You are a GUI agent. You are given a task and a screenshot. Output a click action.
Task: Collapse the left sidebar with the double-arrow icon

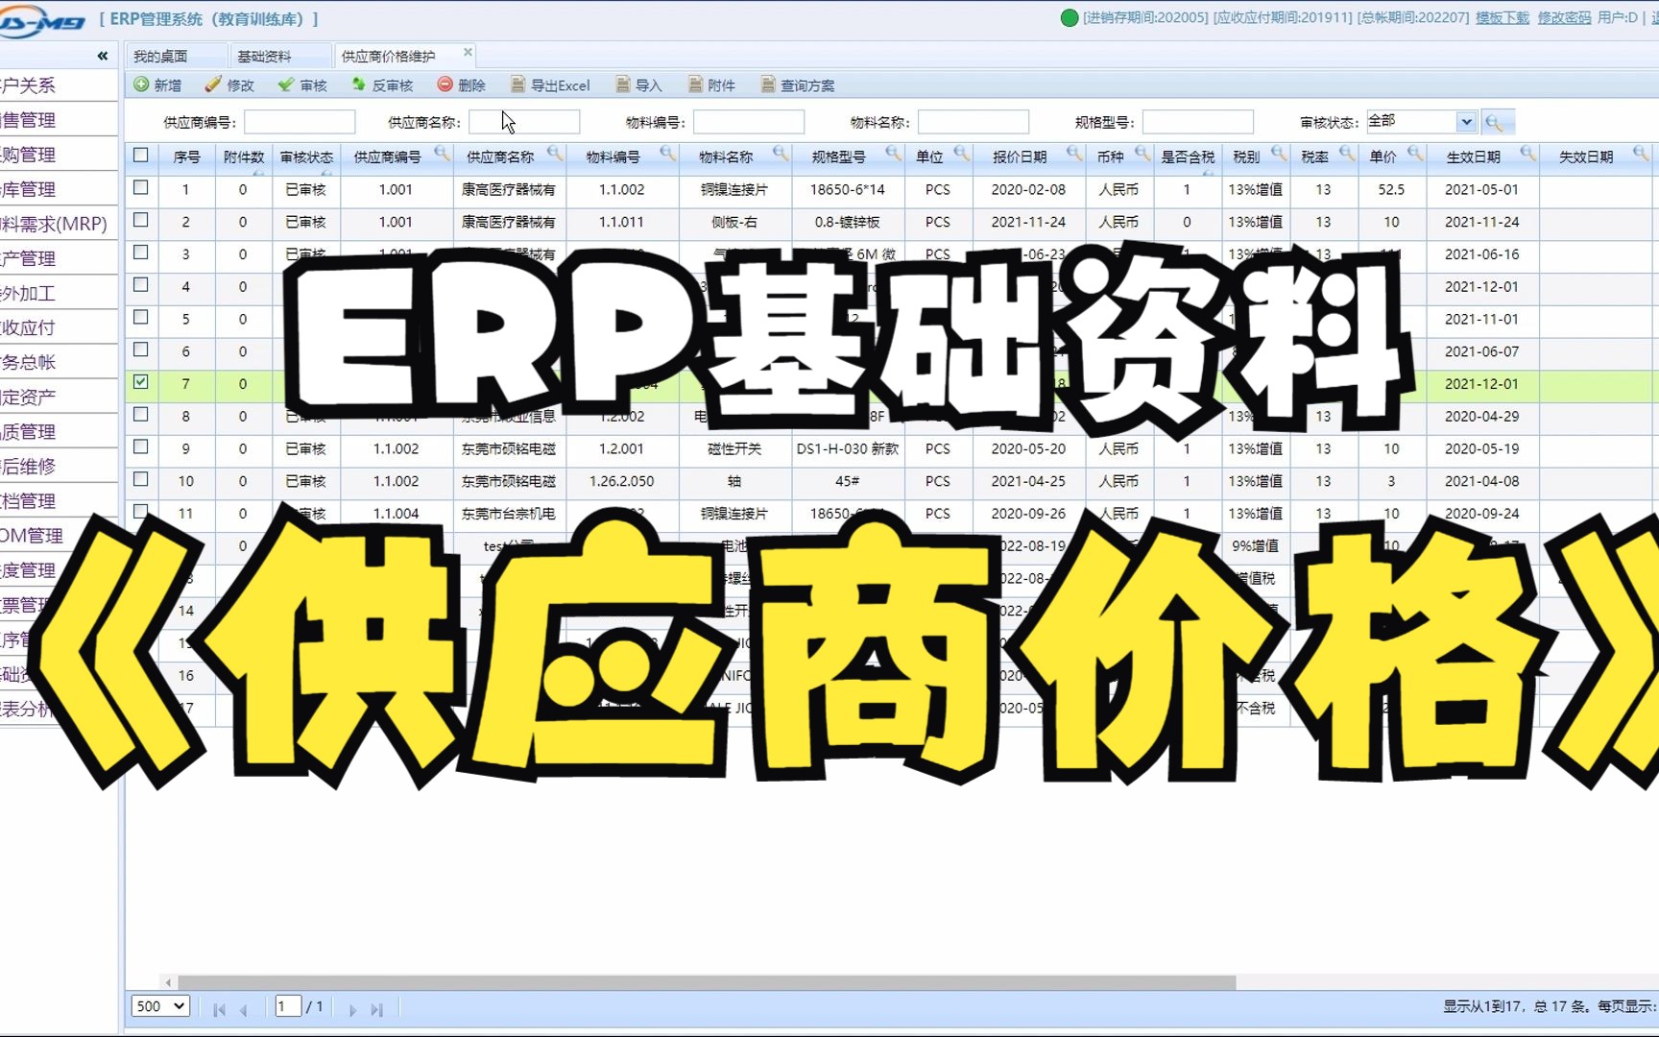point(102,56)
